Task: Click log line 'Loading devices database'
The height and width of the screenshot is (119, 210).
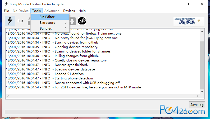Action: [x=50, y=69]
